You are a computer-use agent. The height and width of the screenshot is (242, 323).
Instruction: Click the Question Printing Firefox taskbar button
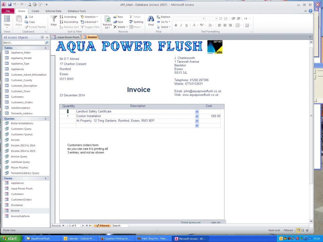(x=116, y=239)
